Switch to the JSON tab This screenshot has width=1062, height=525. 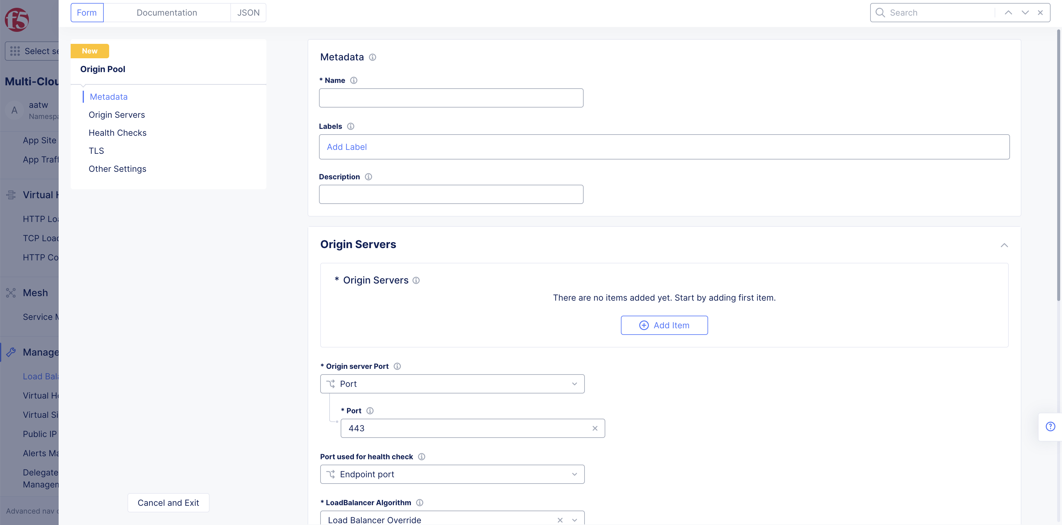pos(248,12)
